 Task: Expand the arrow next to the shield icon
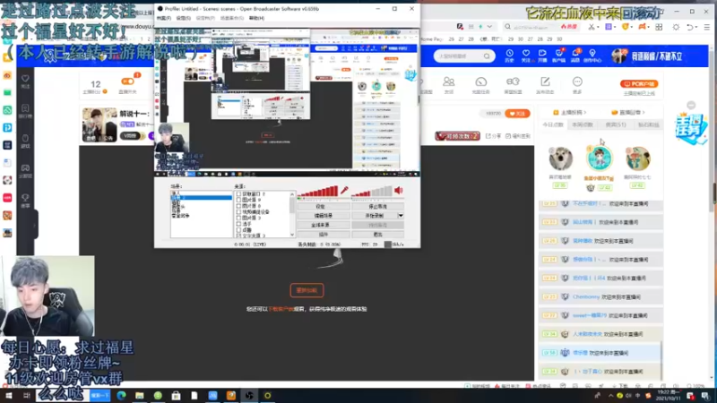tap(632, 27)
